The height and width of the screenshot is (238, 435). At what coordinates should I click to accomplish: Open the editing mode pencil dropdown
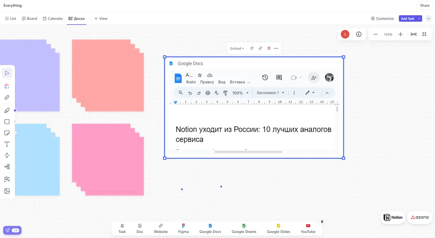point(310,93)
